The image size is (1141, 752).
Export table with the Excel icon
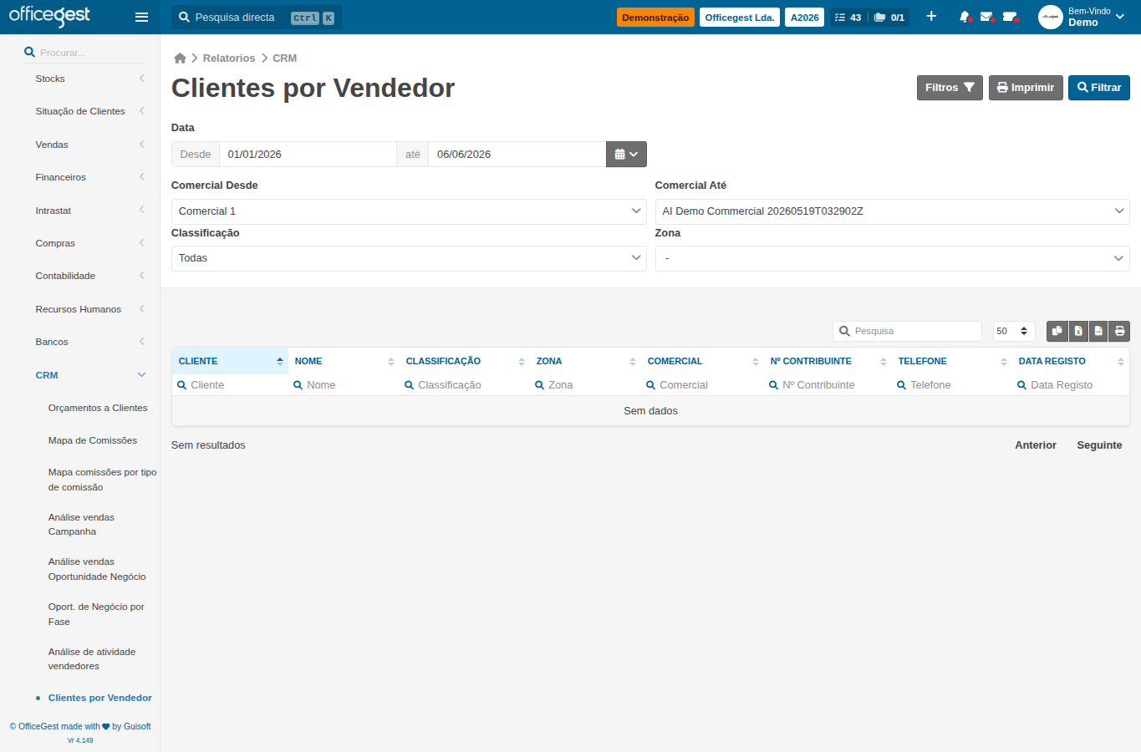pyautogui.click(x=1078, y=331)
